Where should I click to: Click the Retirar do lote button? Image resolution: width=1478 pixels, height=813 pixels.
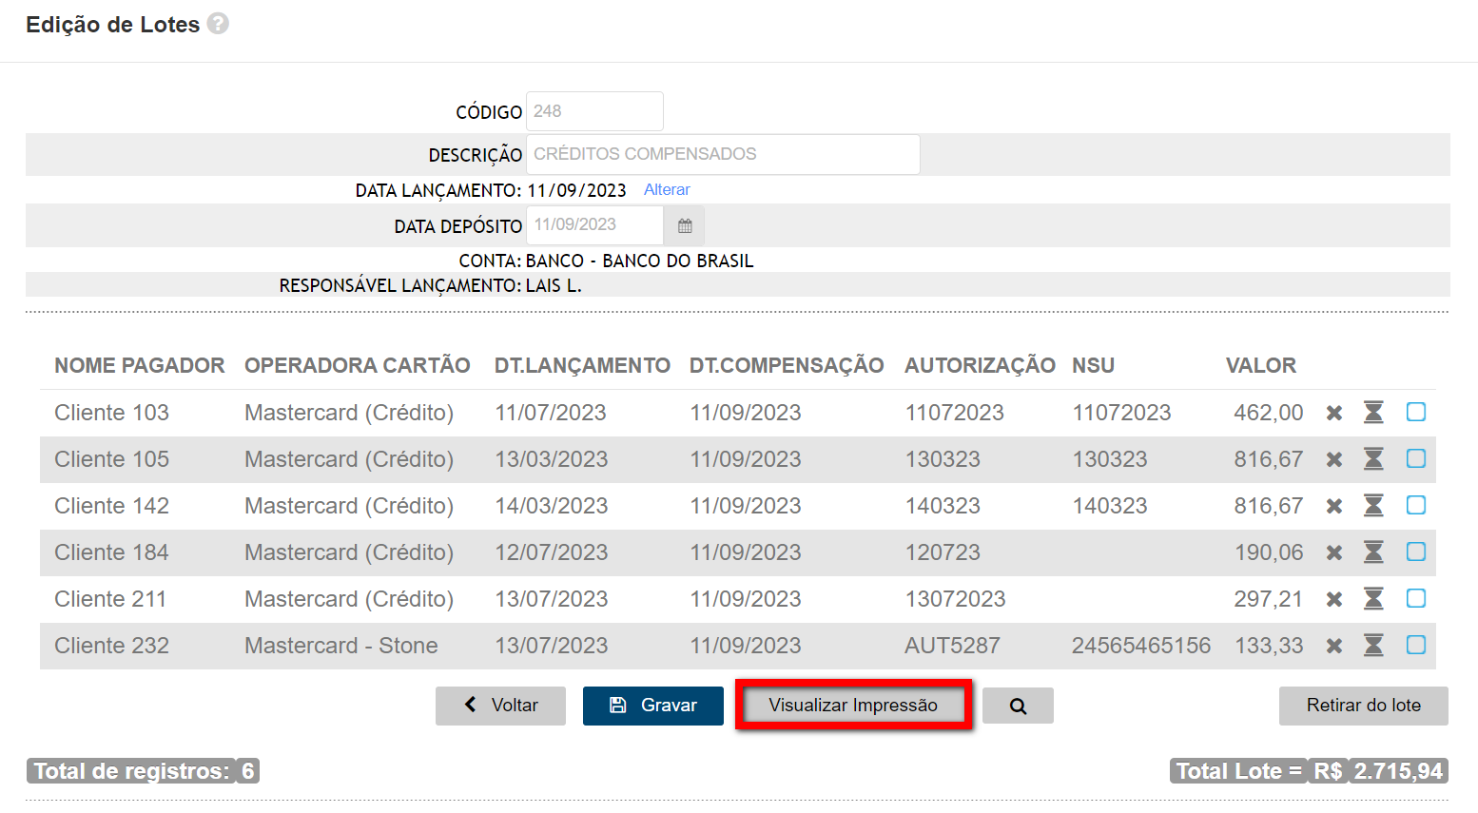[1363, 706]
